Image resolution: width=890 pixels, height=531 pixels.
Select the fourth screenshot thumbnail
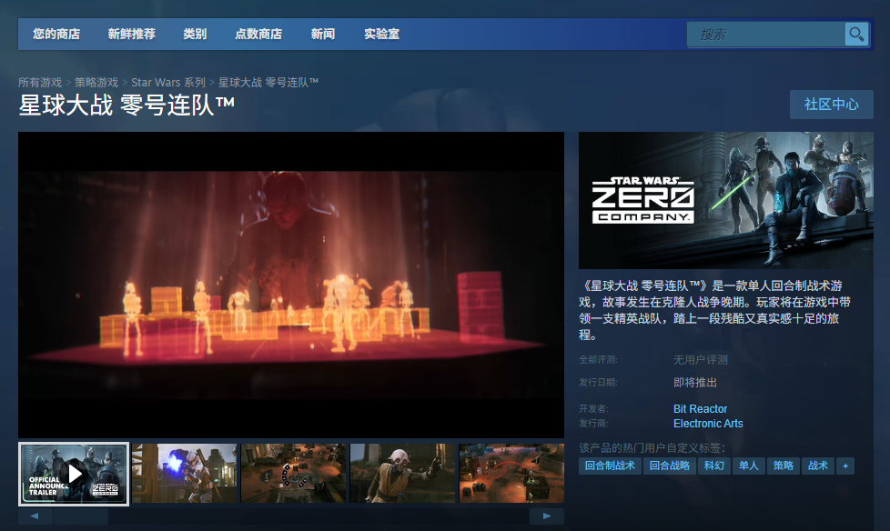(x=402, y=473)
